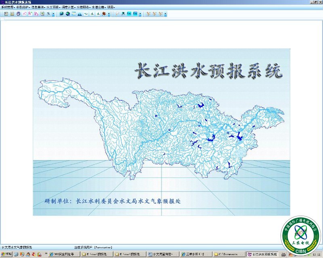This screenshot has width=323, height=258.
Task: Click the purple circular toolbar icon
Action: pos(18,14)
